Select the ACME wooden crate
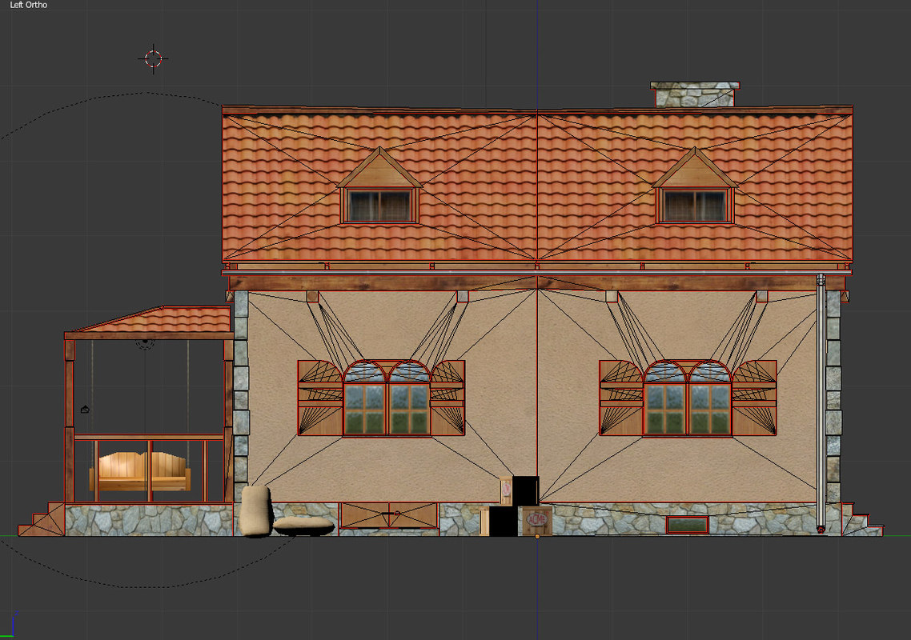This screenshot has height=640, width=911. (x=535, y=521)
